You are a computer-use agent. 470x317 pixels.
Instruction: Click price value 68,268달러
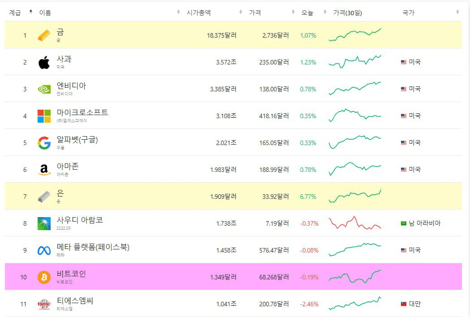coord(274,277)
